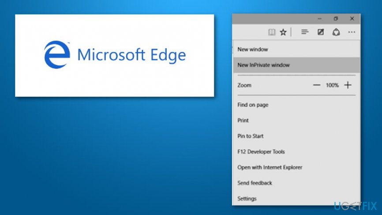Increase zoom with plus button
This screenshot has width=382, height=215.
tap(348, 85)
